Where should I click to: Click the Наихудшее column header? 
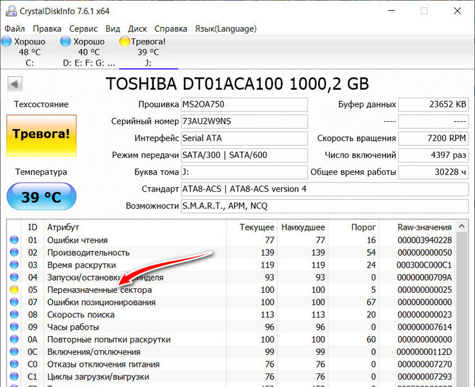click(303, 227)
